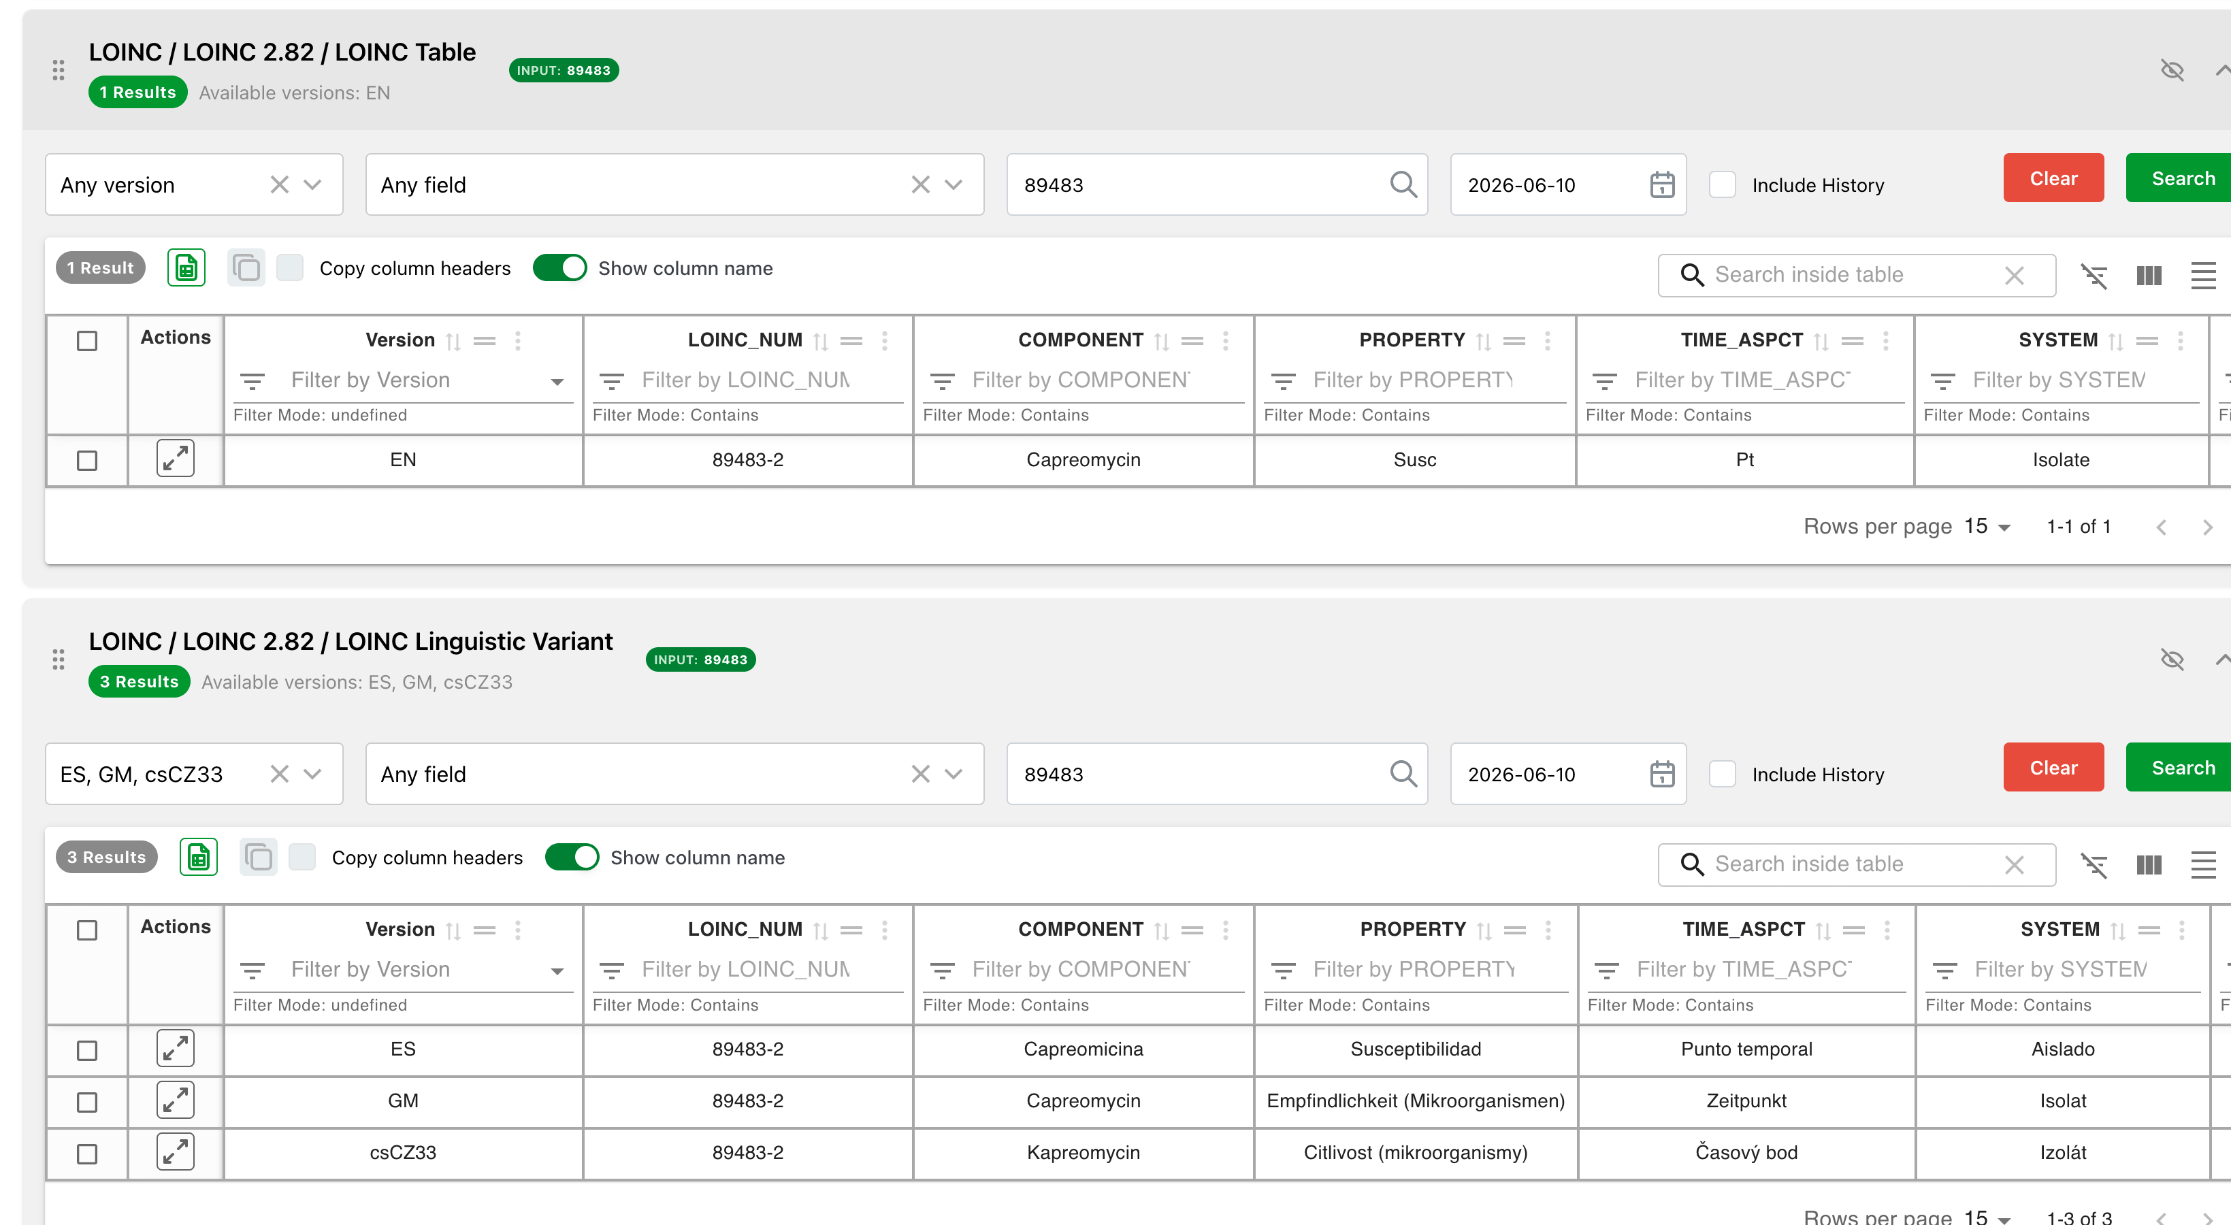Click Clear button in Linguistic Variant
2231x1225 pixels.
pyautogui.click(x=2053, y=768)
